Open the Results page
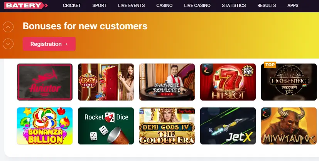 pos(267,5)
